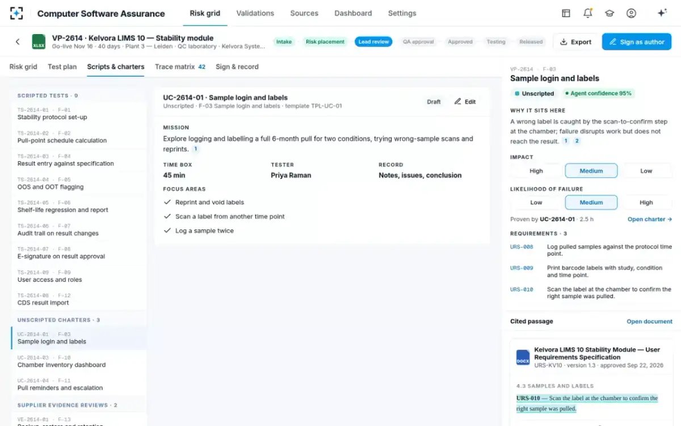The width and height of the screenshot is (681, 426).
Task: Open the Validations navigation tab
Action: point(255,13)
